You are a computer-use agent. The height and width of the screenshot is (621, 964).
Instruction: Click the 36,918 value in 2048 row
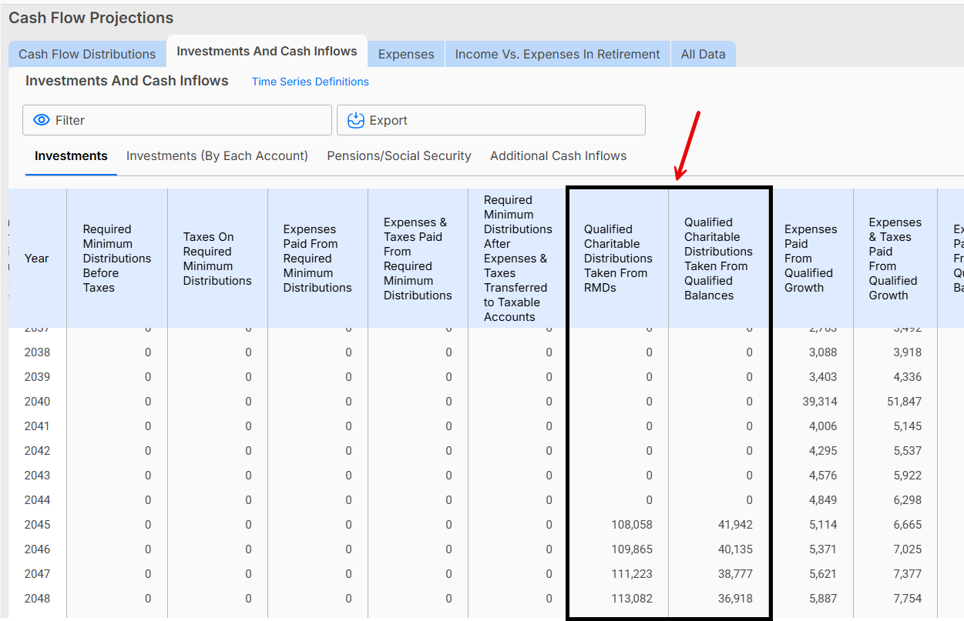[734, 599]
